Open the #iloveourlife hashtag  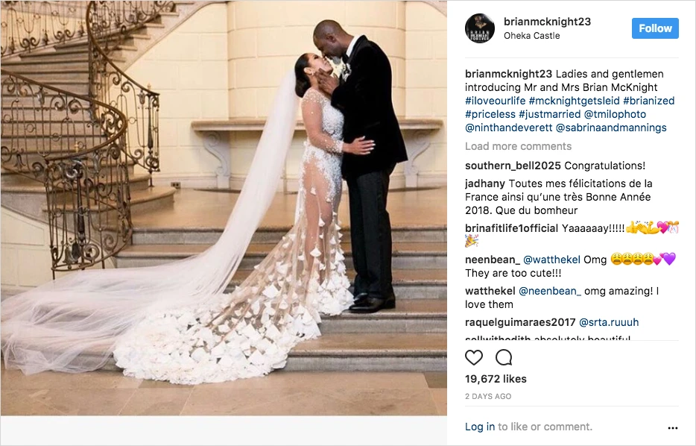pyautogui.click(x=495, y=101)
